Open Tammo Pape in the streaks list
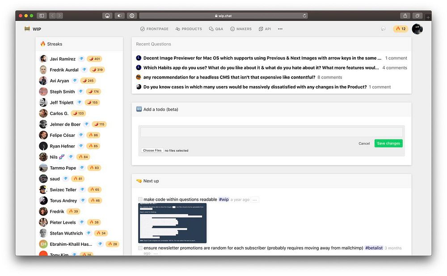This screenshot has height=276, width=447. coord(63,168)
